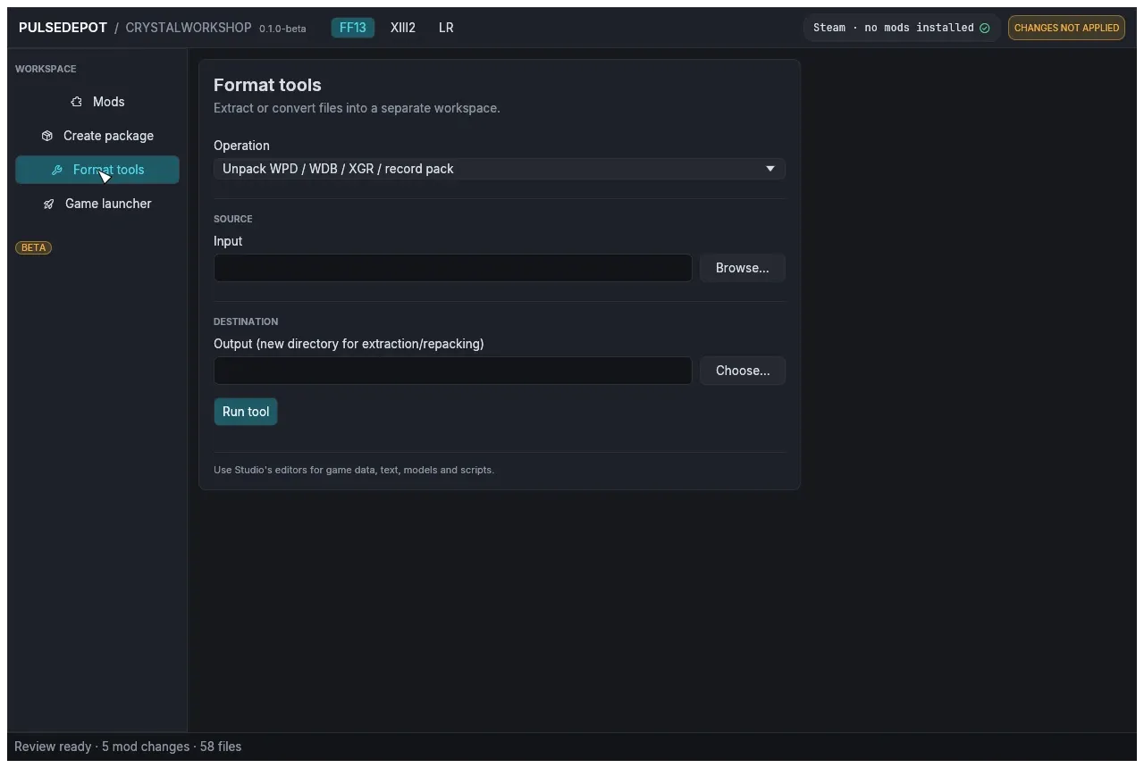
Task: Select Format tools in the sidebar
Action: tap(97, 170)
